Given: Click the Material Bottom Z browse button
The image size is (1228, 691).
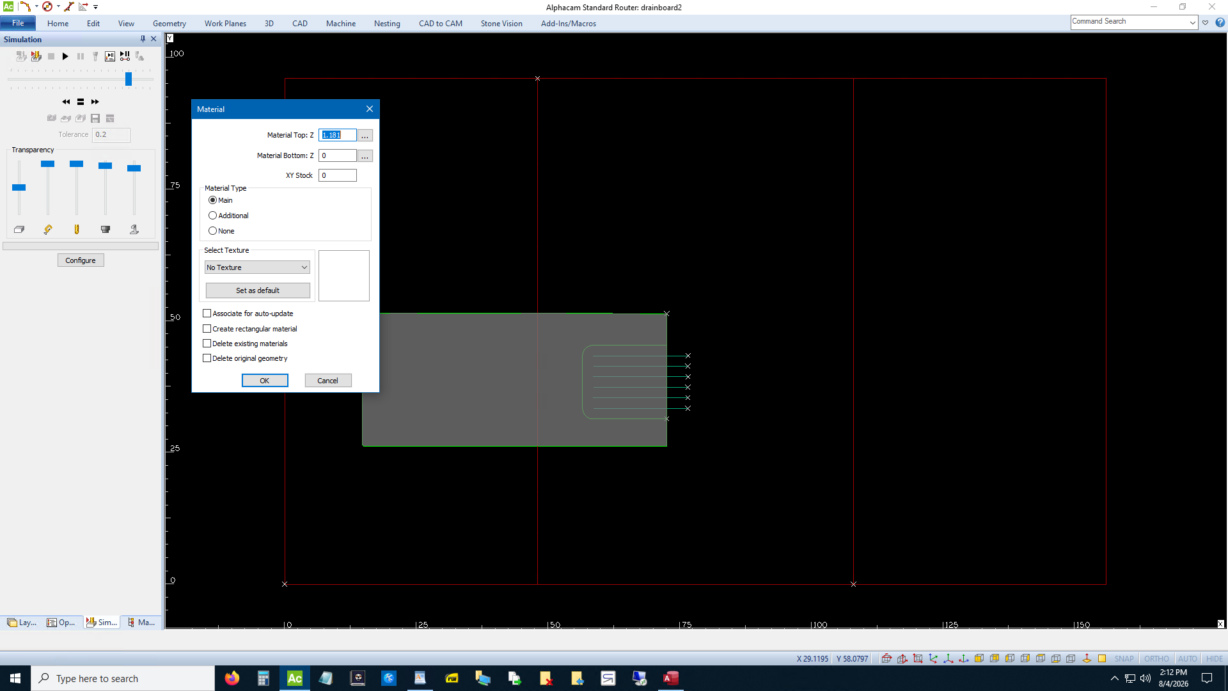Looking at the screenshot, I should click(365, 156).
